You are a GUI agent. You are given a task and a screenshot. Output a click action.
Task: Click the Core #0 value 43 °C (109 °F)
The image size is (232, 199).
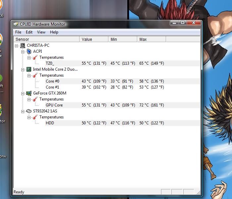94,81
